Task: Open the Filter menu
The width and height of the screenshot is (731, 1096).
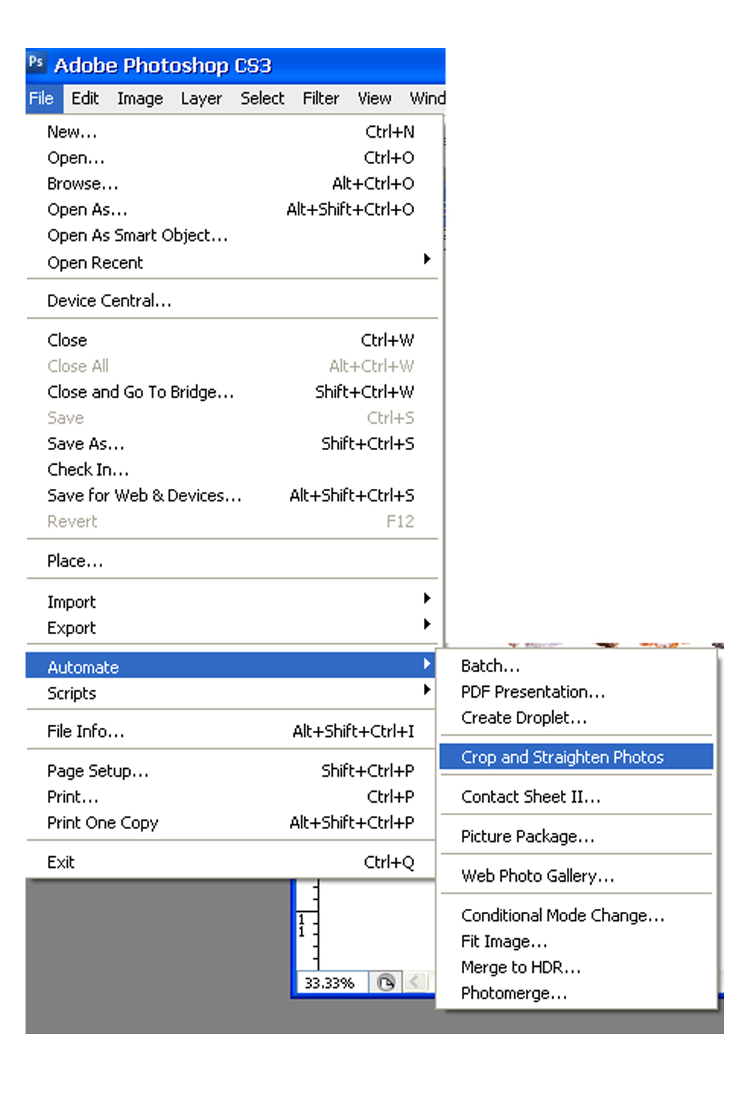Action: (x=320, y=98)
